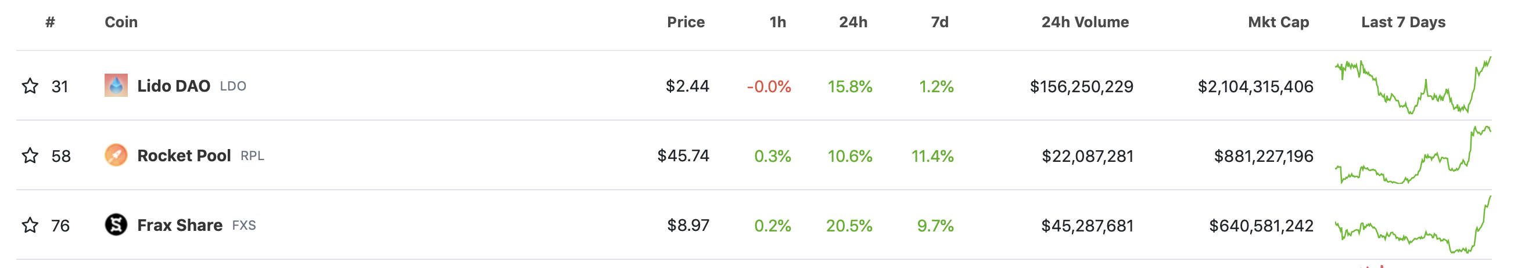Click the Coin column header

(121, 22)
